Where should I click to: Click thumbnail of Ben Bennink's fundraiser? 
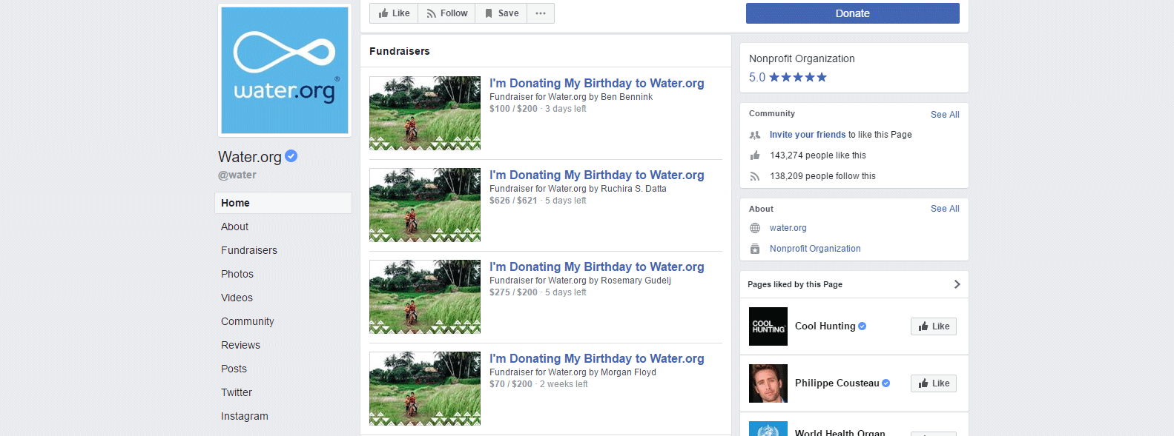click(x=425, y=113)
